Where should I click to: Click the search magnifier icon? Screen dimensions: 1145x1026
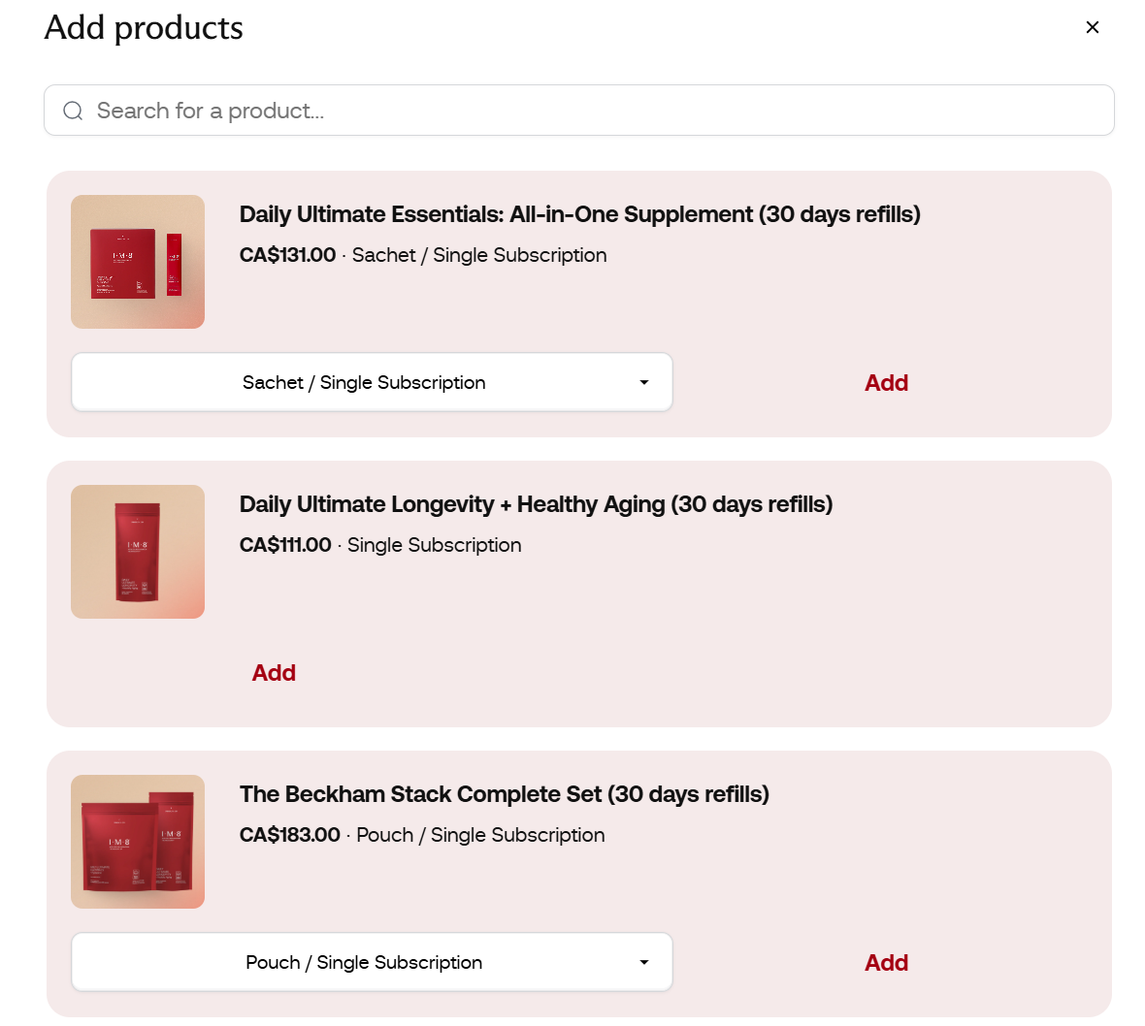click(73, 111)
